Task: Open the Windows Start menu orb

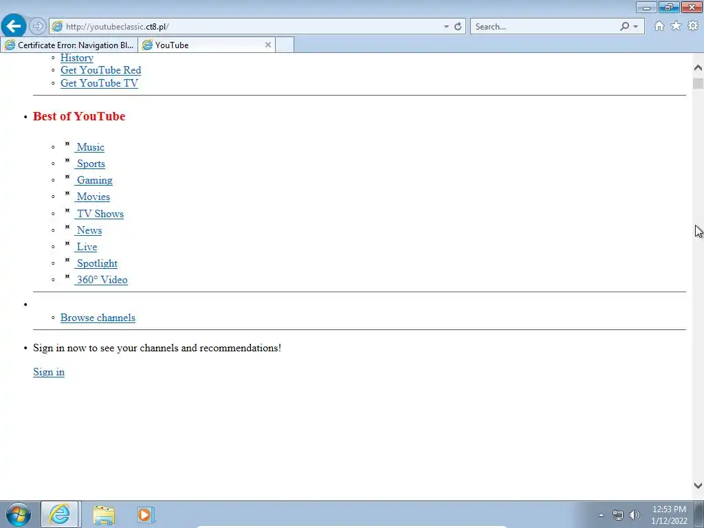Action: [x=19, y=514]
